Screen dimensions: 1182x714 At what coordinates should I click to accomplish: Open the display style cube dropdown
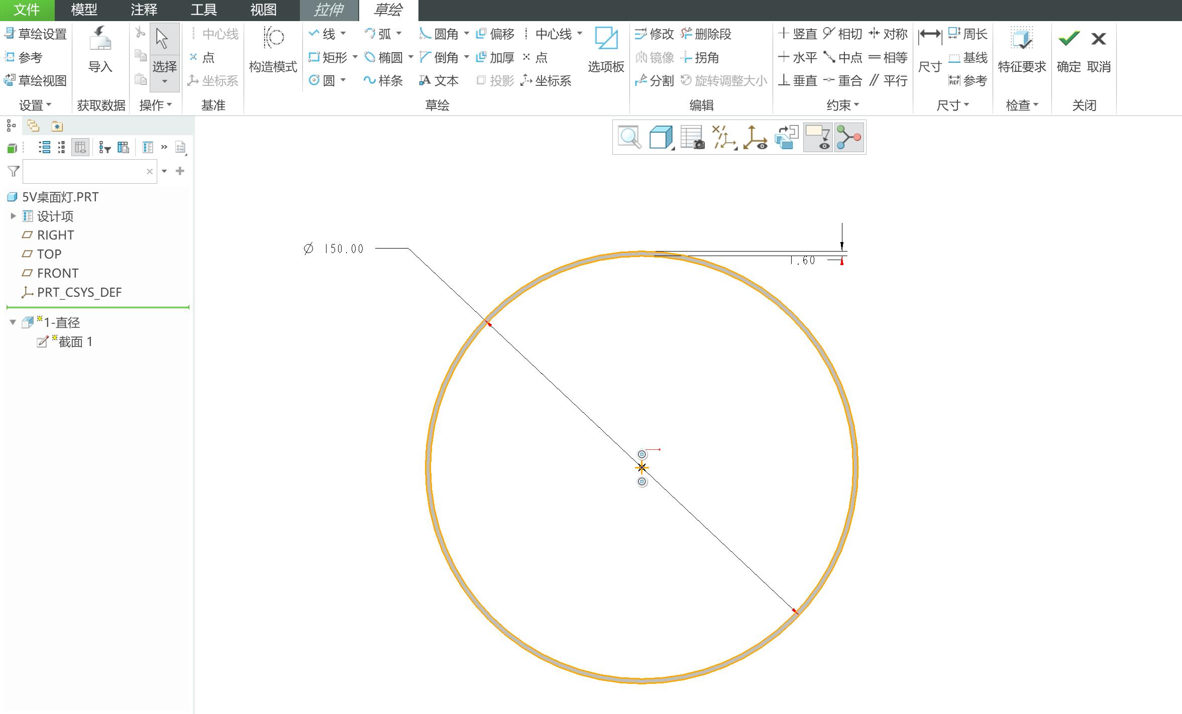661,137
